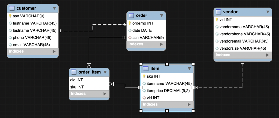Select the customer table title
Viewport: 279px width, 118px height.
click(x=26, y=8)
